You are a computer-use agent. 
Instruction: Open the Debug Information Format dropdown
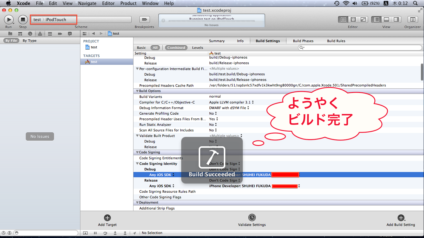(x=229, y=108)
